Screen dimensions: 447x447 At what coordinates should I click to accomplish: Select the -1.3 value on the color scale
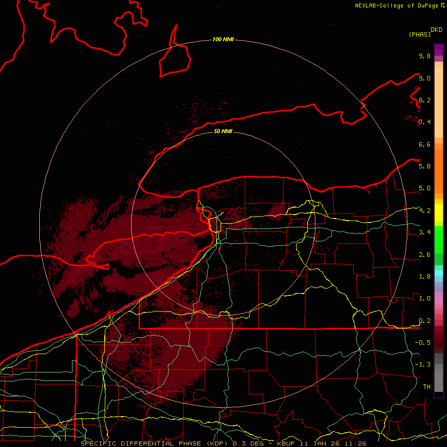click(423, 365)
